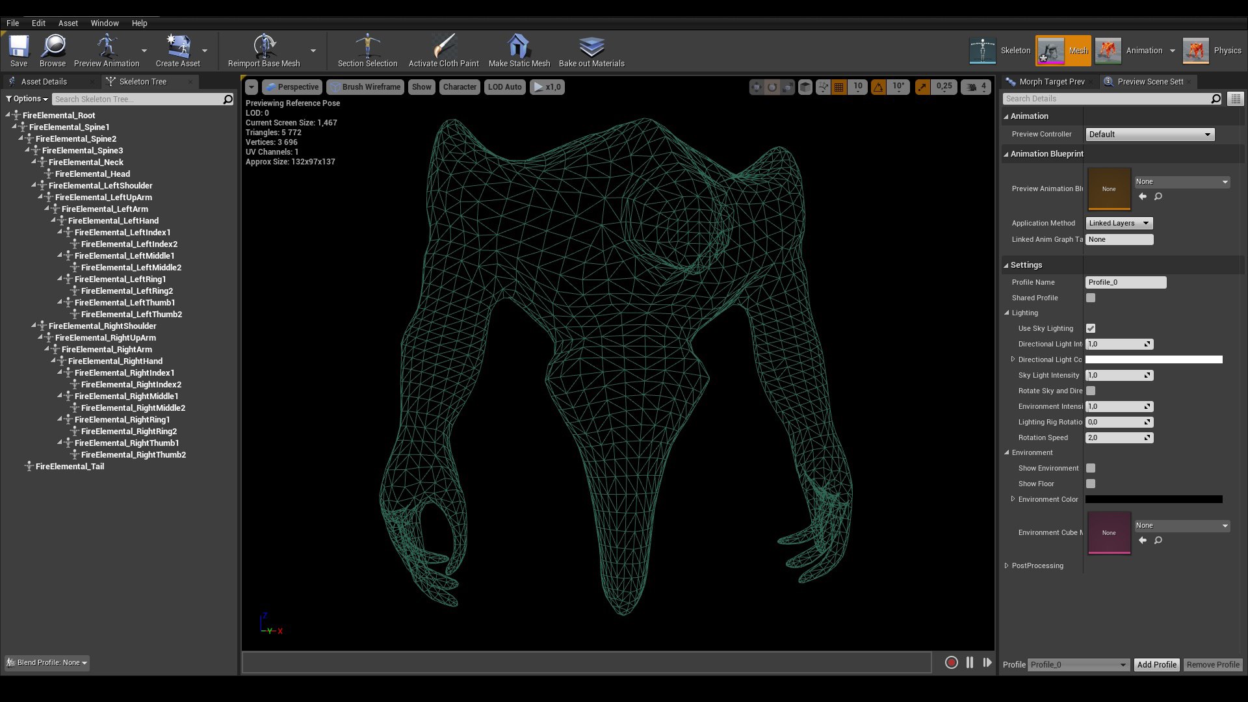This screenshot has width=1248, height=702.
Task: Click the Save toolbar icon
Action: [x=19, y=47]
